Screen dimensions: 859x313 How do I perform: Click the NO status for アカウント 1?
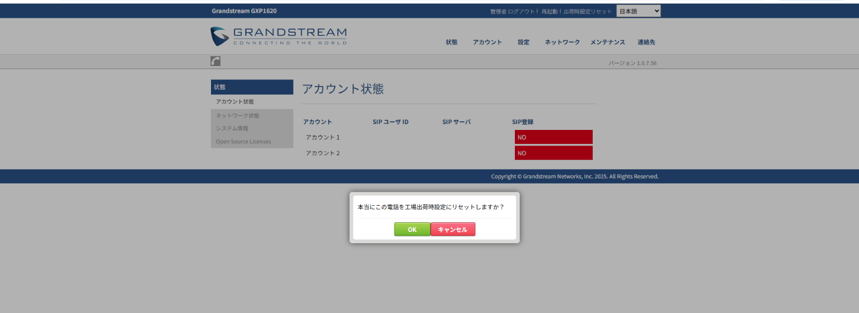[x=554, y=137]
